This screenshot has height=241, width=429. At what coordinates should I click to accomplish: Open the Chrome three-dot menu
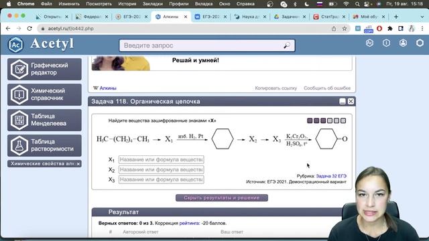422,28
